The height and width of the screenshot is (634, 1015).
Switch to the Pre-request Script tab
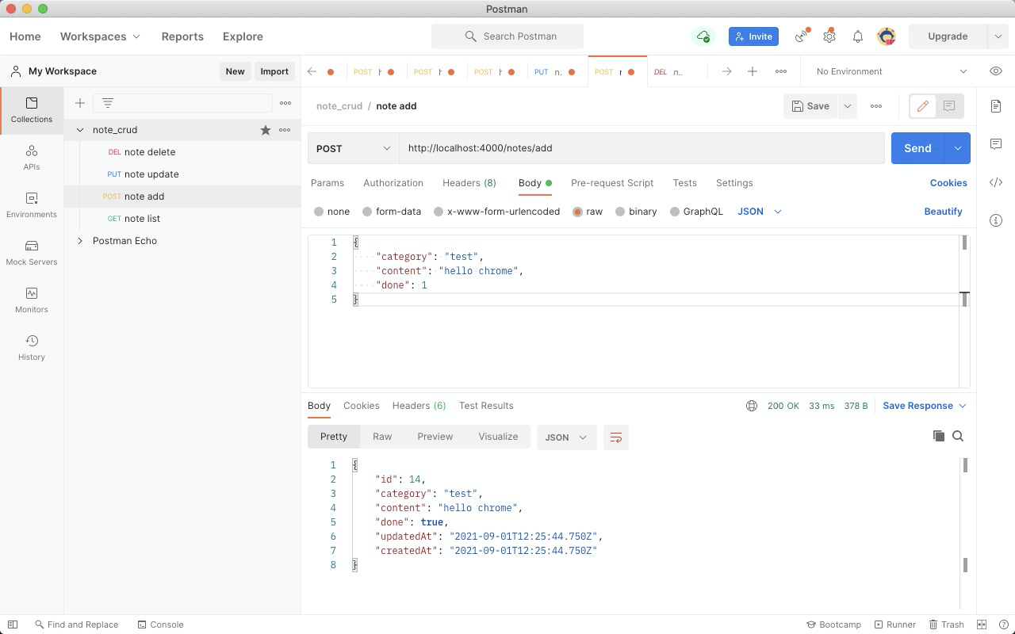tap(612, 183)
